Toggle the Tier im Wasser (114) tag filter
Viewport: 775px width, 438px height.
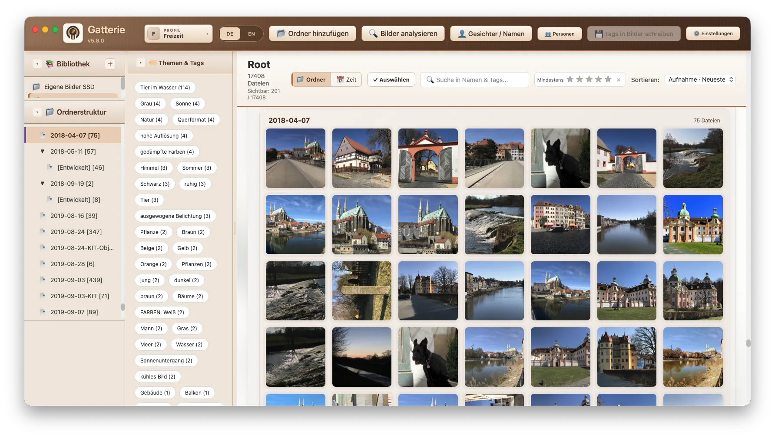click(165, 87)
